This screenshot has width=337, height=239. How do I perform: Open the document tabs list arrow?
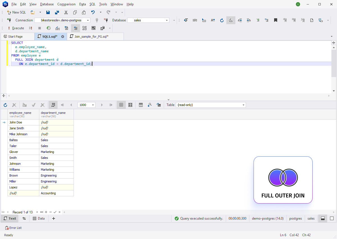332,37
